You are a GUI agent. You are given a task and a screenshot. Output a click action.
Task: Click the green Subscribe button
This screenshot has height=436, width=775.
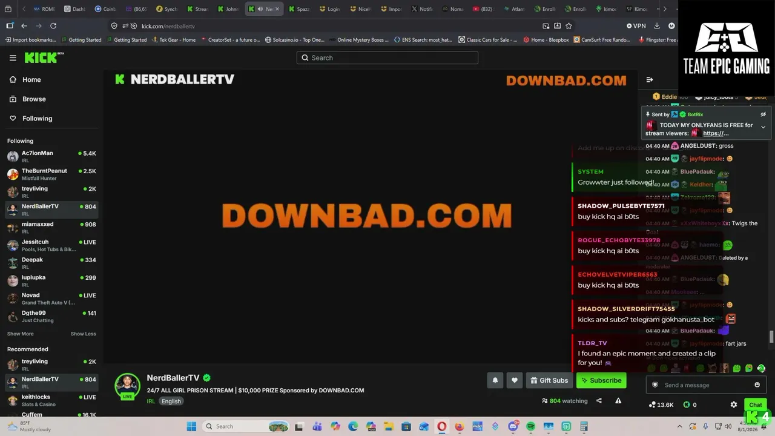coord(601,380)
